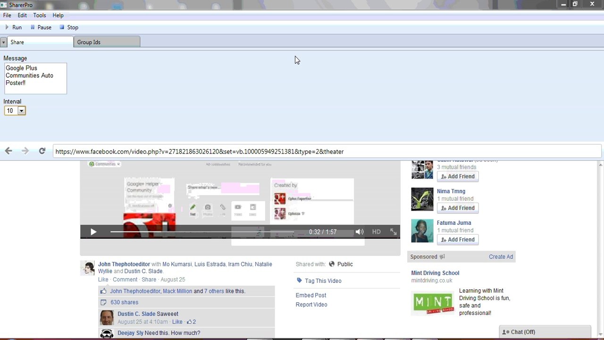Open Fatuma Juma's profile link

[454, 223]
